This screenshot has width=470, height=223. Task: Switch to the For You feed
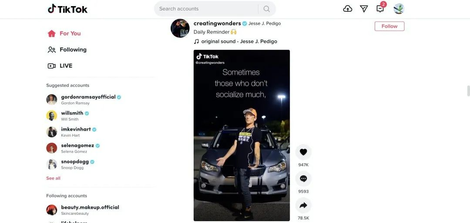[64, 33]
